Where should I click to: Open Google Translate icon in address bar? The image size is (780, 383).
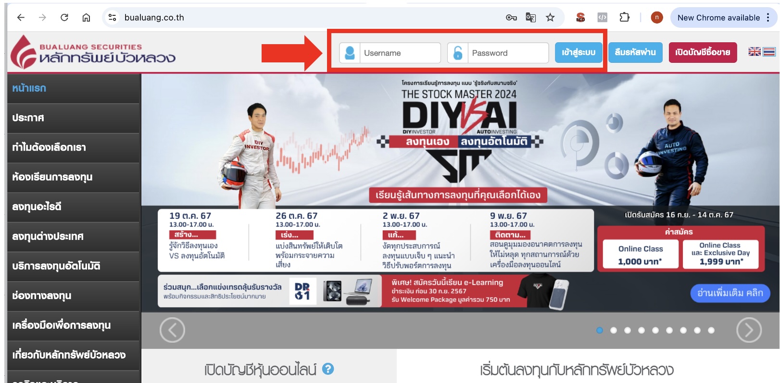click(x=531, y=18)
